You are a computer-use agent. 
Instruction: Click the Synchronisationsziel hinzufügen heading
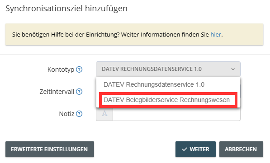click(66, 9)
